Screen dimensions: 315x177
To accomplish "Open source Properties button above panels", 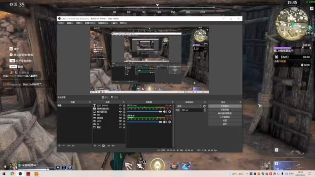I will (106, 97).
